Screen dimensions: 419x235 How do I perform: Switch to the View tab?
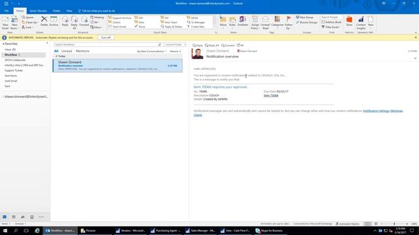pyautogui.click(x=69, y=11)
